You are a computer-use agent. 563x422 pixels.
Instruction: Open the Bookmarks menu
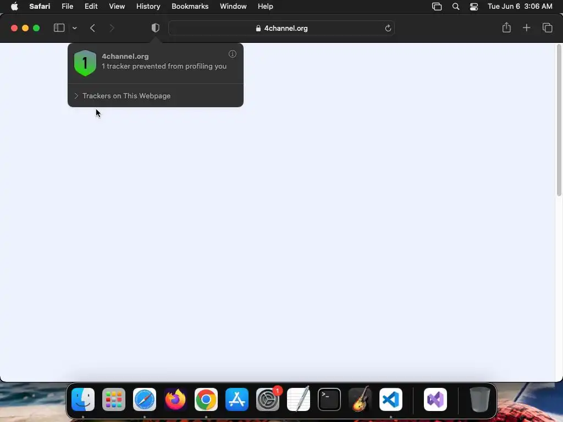pyautogui.click(x=190, y=7)
